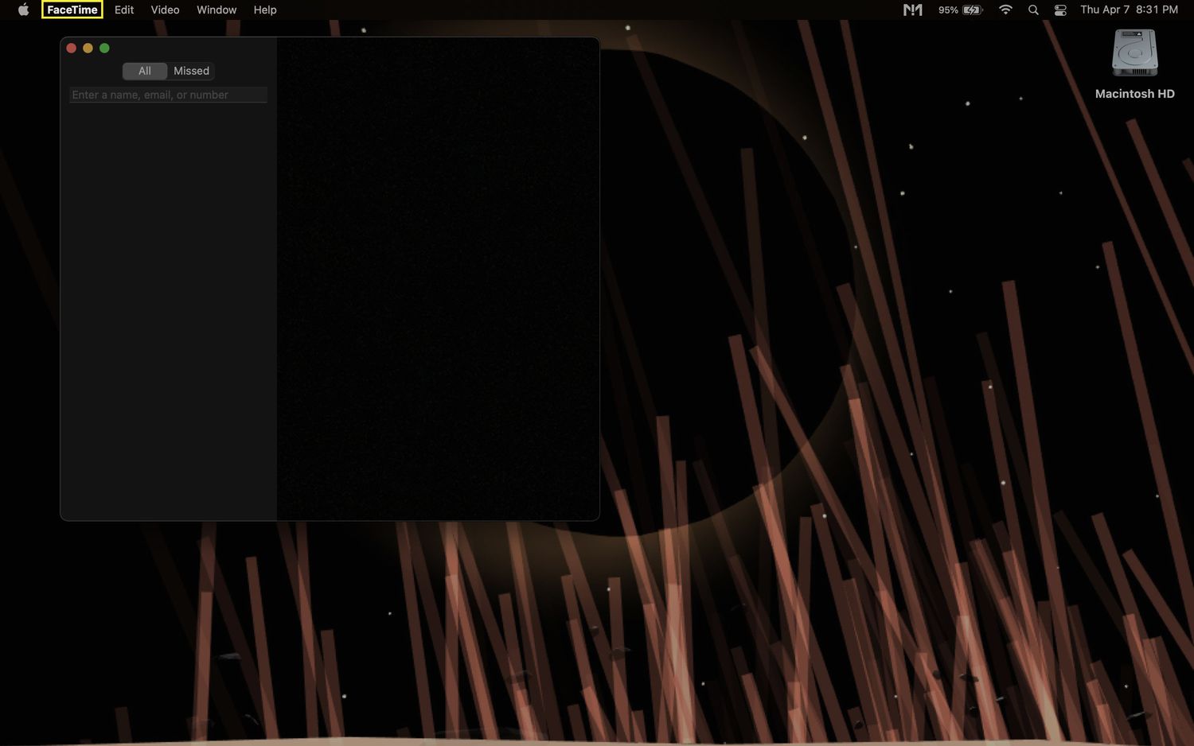1194x746 pixels.
Task: Click the date and time display
Action: pyautogui.click(x=1129, y=10)
